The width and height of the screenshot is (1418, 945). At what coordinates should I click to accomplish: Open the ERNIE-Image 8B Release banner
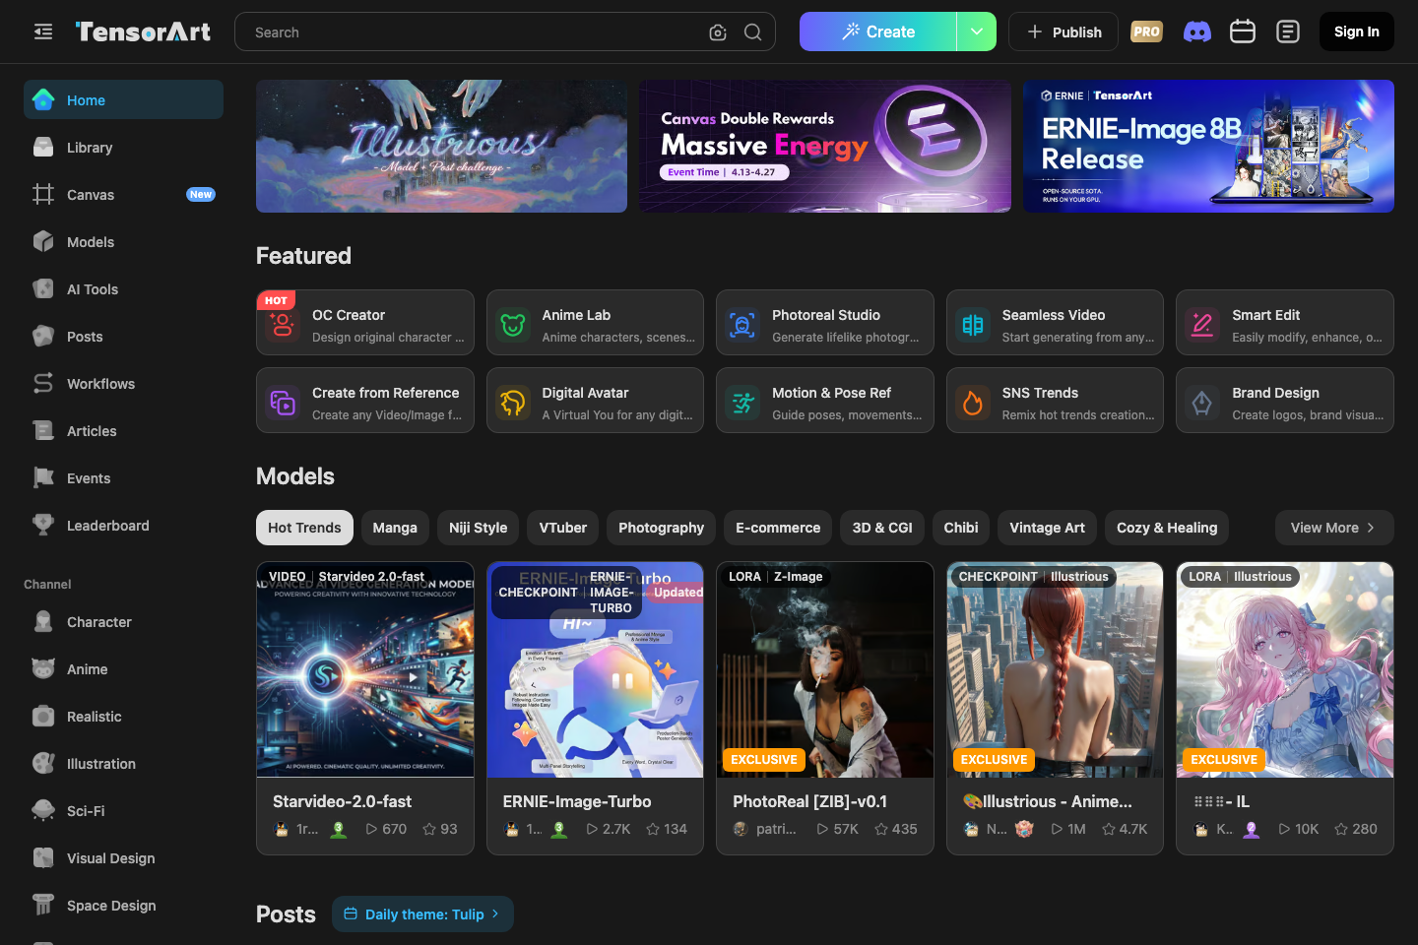pos(1208,146)
